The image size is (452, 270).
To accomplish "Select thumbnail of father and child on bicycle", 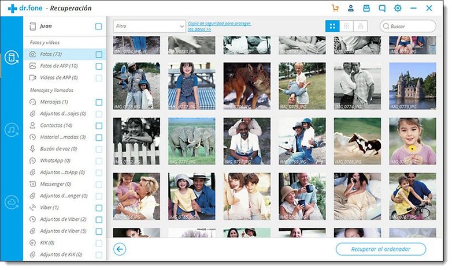I will coord(413,196).
